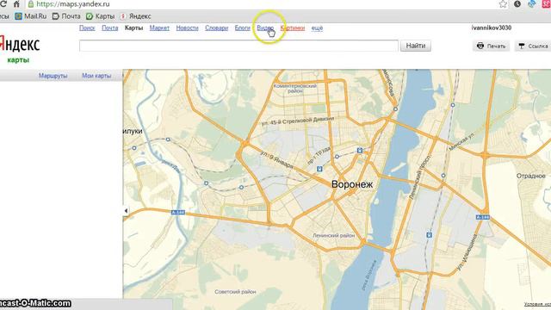Open the Mail.Ru bookmark
This screenshot has width=551, height=310.
[x=31, y=16]
